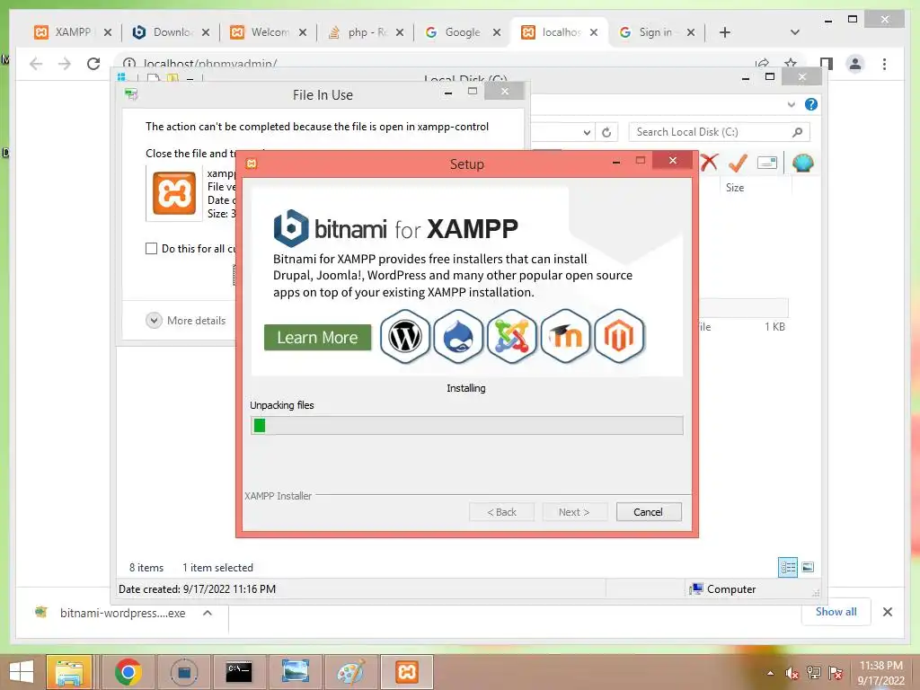This screenshot has width=920, height=690.
Task: Click the red X delete icon in Explorer ribbon
Action: [x=709, y=162]
